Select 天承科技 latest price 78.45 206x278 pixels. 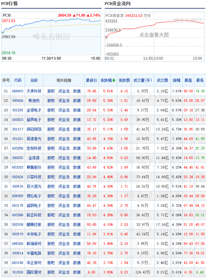[92, 91]
